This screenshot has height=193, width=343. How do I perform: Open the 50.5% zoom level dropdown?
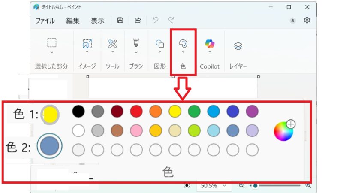[x=213, y=186]
